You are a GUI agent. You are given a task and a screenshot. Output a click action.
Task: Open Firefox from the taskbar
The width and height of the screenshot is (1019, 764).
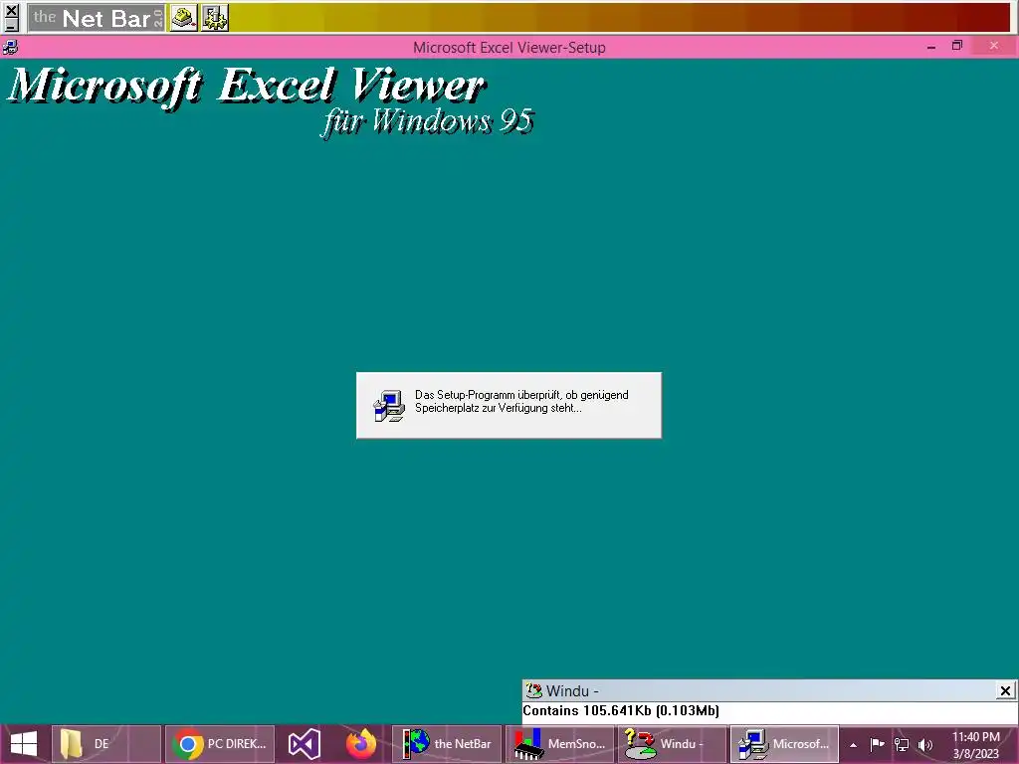tap(360, 744)
